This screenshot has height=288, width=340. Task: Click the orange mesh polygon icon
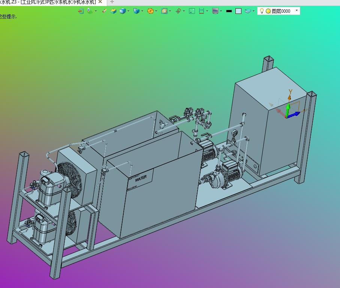(x=150, y=11)
